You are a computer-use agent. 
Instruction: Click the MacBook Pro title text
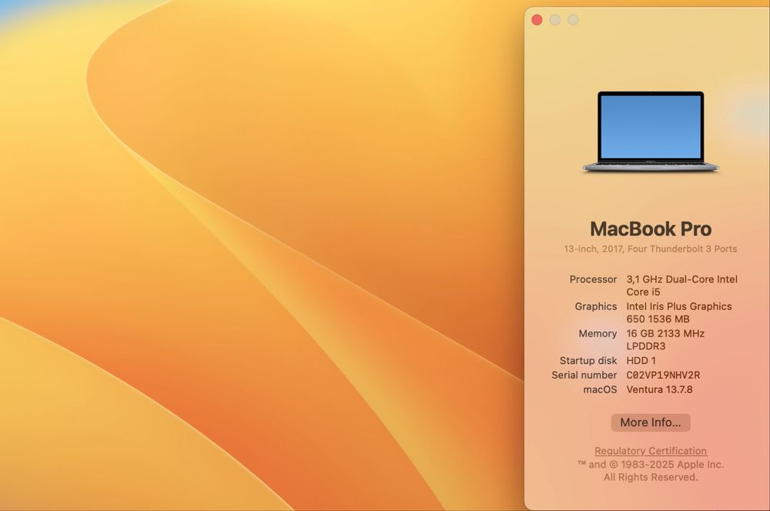[x=650, y=229]
